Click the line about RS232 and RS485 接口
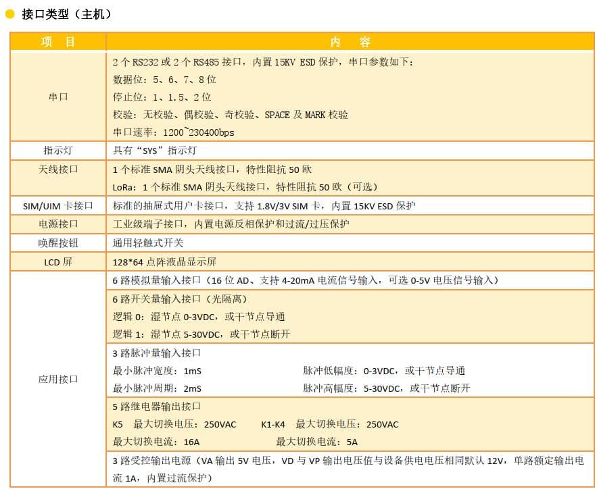This screenshot has height=489, width=597. 263,62
